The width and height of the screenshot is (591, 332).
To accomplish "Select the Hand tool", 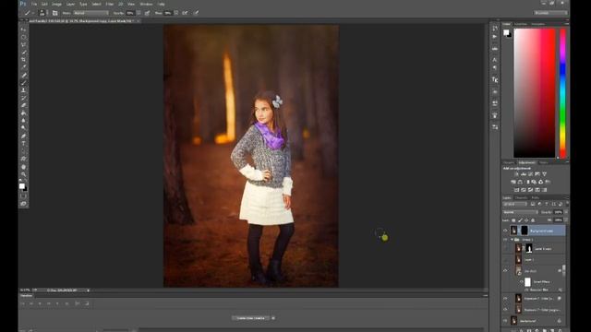I will 23,167.
